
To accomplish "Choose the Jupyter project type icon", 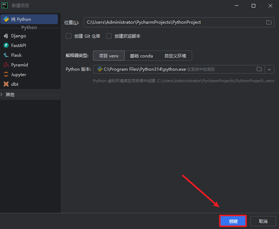I will click(x=6, y=75).
